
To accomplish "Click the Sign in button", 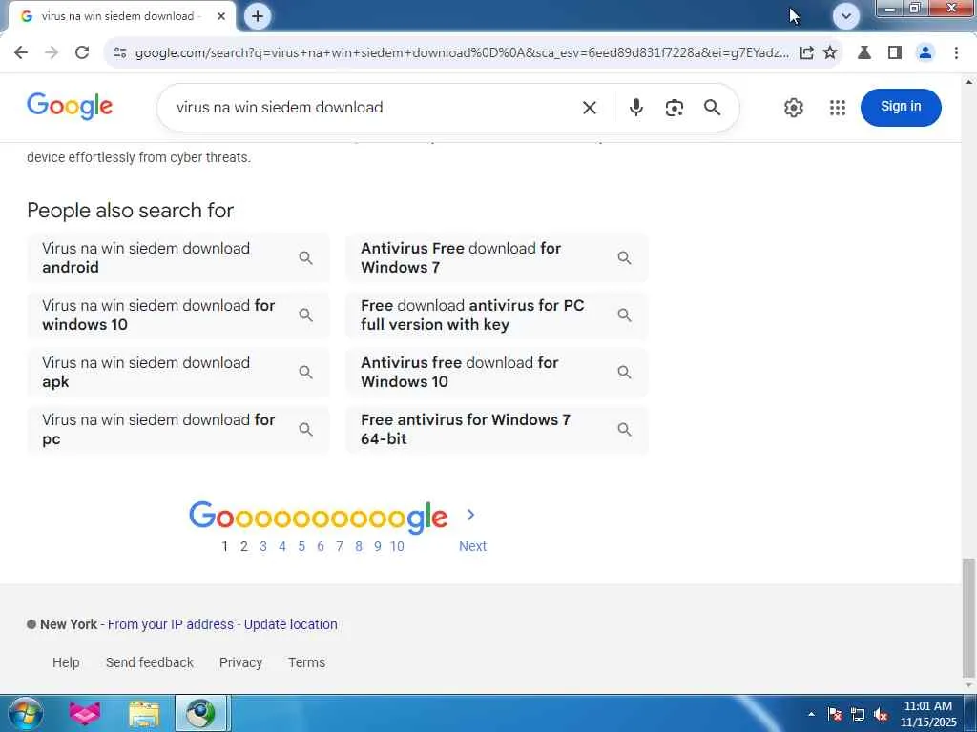I will pyautogui.click(x=901, y=107).
